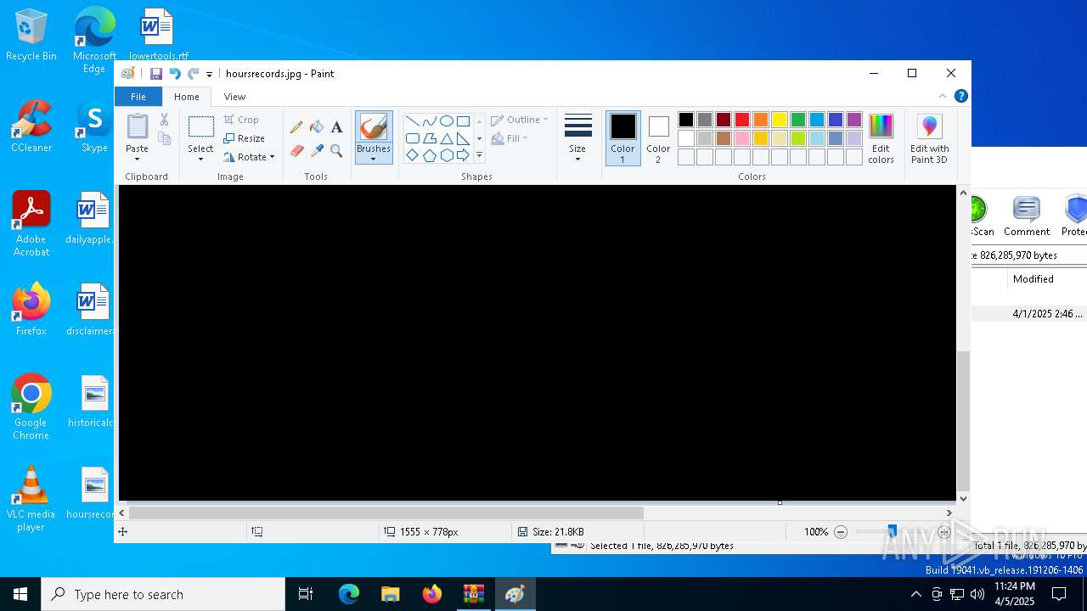
Task: Activate the Color 2 selector
Action: 658,138
